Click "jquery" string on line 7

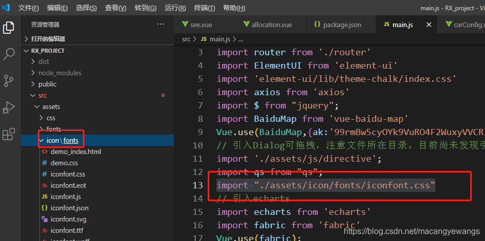pos(313,105)
